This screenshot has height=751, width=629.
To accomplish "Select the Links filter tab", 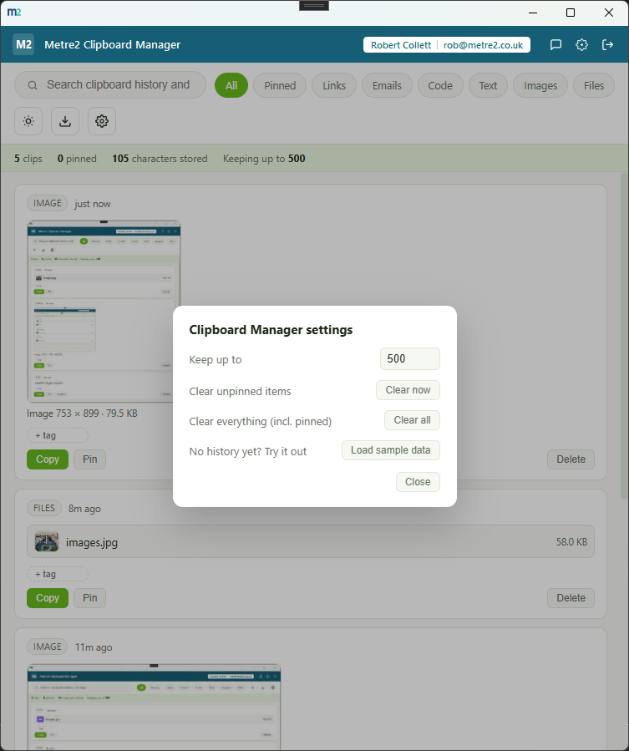I will point(334,85).
